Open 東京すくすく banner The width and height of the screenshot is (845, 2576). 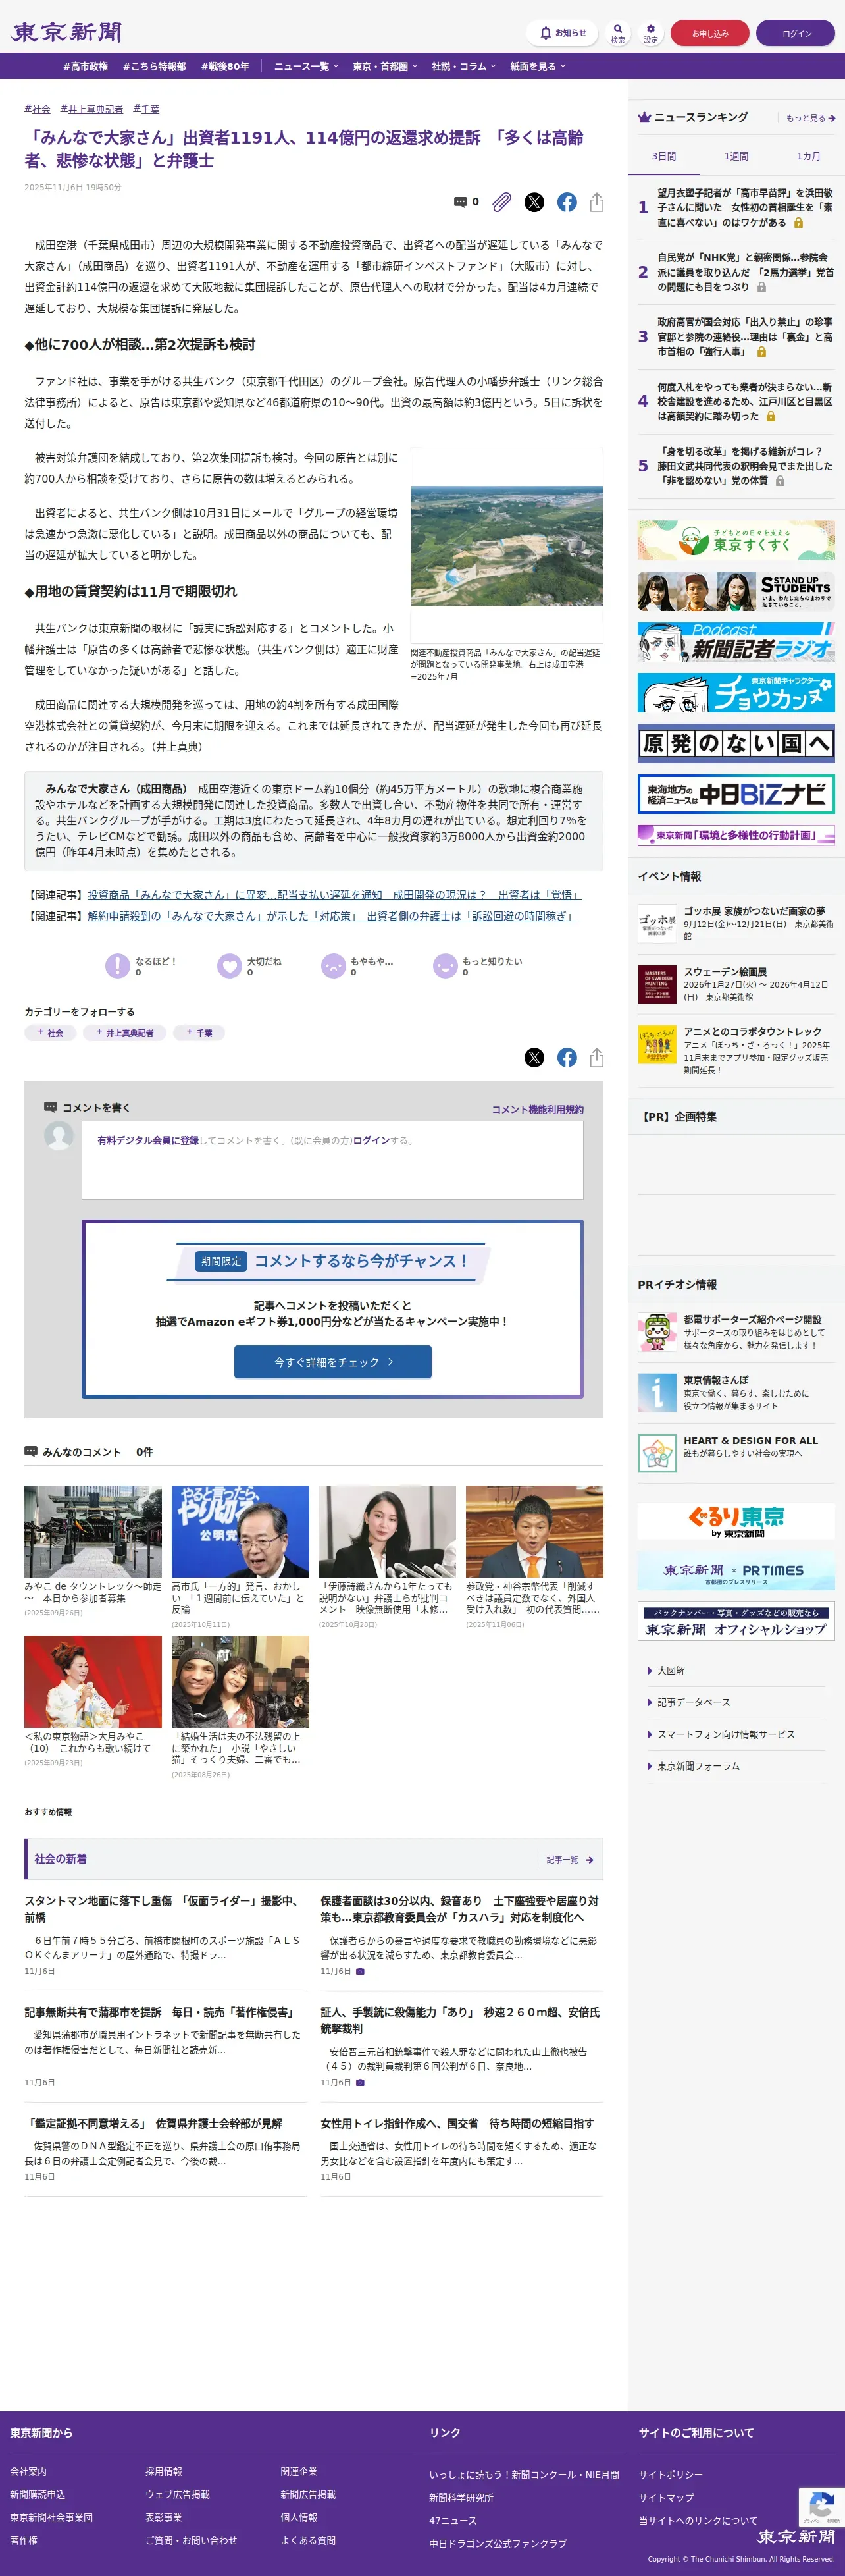pos(736,540)
